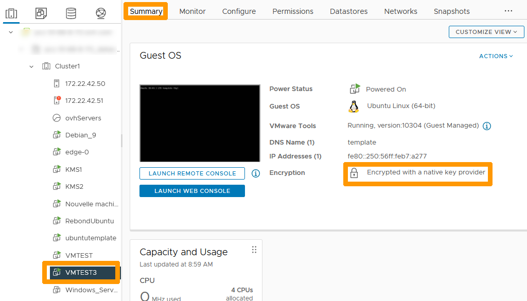This screenshot has height=301, width=527.
Task: Click the remote console info icon
Action: point(256,173)
